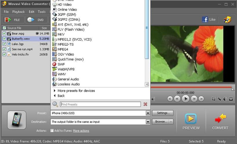Click the Browse... button
Screen dimensions: 237x144
[x=161, y=122]
